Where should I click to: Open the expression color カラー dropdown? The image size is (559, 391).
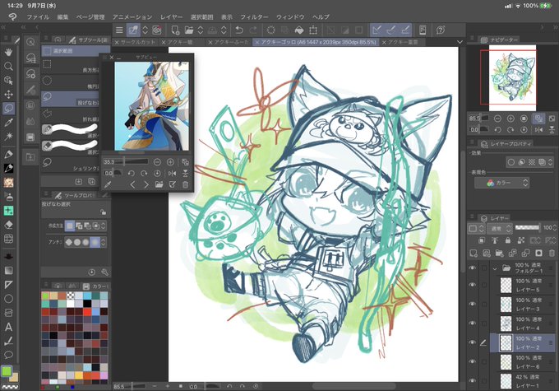point(502,183)
